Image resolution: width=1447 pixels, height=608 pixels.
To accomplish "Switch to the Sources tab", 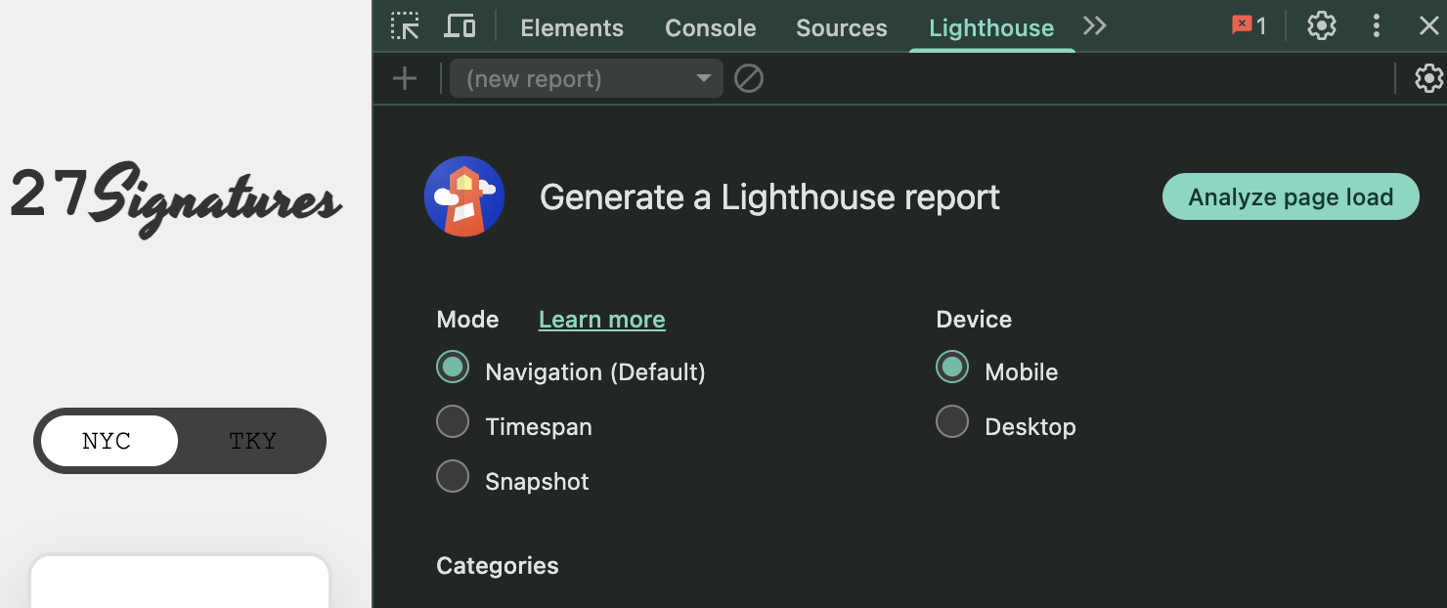I will pyautogui.click(x=842, y=28).
